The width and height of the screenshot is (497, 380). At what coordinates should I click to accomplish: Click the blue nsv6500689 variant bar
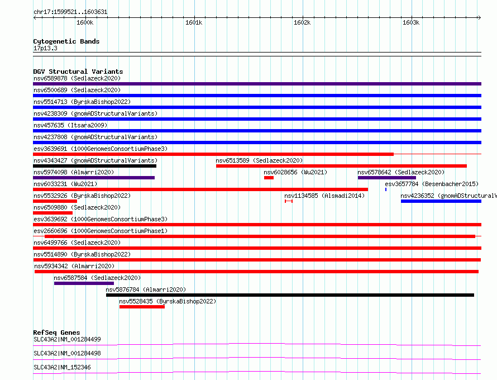point(257,96)
